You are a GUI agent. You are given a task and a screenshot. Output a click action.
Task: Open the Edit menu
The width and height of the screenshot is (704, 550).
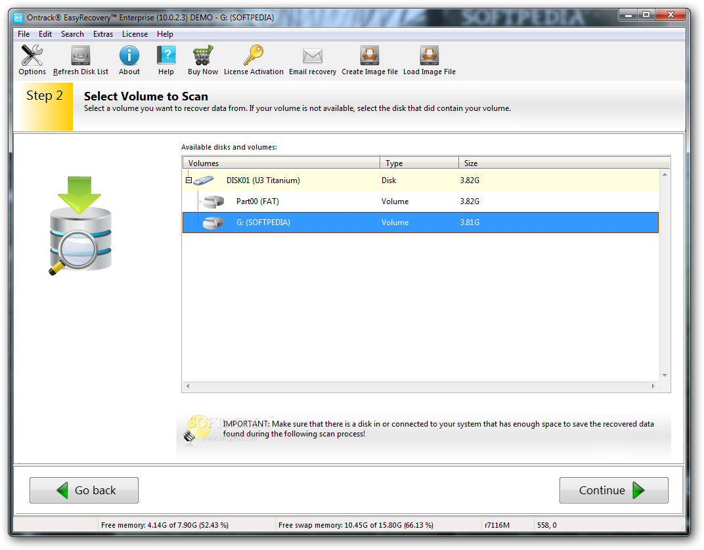[x=45, y=34]
